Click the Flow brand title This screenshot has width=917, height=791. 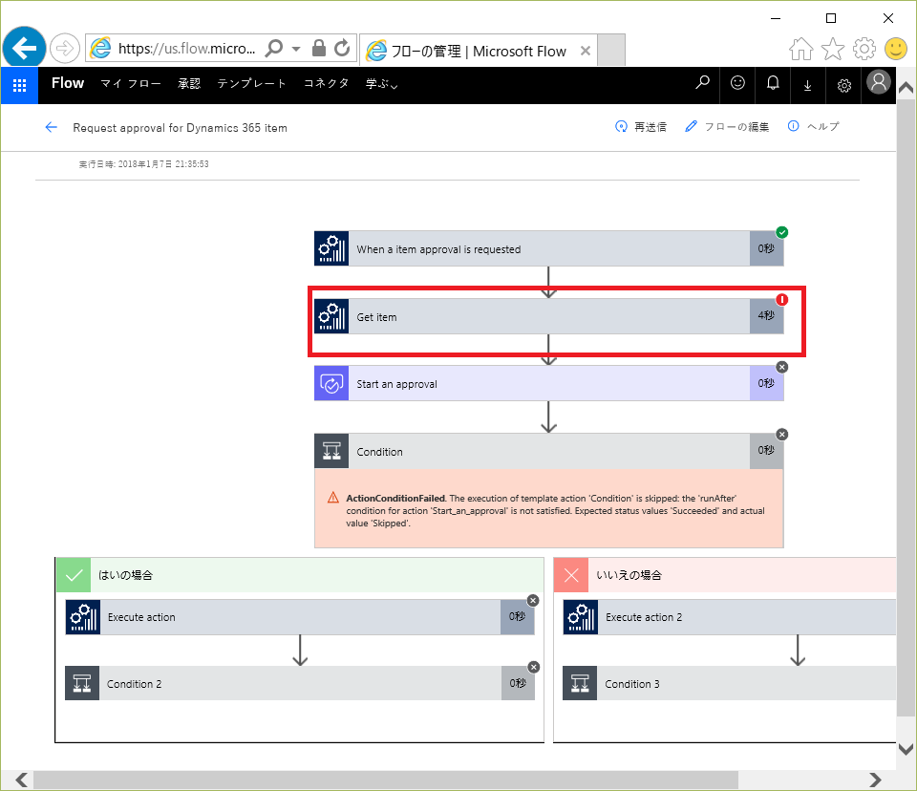(x=68, y=83)
